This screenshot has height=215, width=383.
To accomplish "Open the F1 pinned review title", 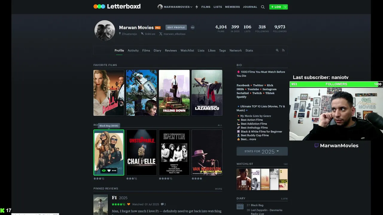I will (114, 198).
